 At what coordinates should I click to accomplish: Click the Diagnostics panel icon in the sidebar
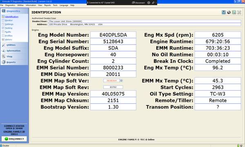click(4, 11)
